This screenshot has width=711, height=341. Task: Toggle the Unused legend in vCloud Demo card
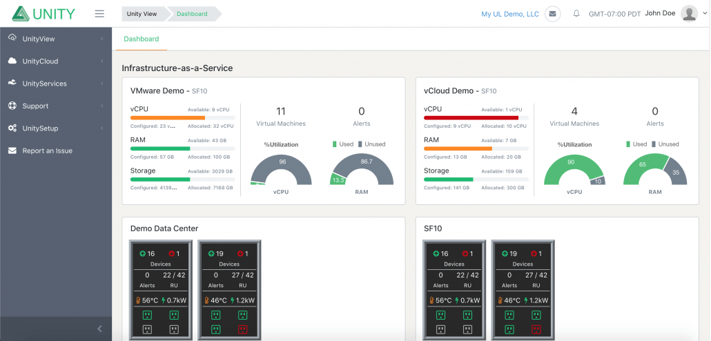click(665, 144)
